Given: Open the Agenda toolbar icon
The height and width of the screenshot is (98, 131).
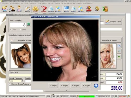Looking at the screenshot, I should [28, 9].
